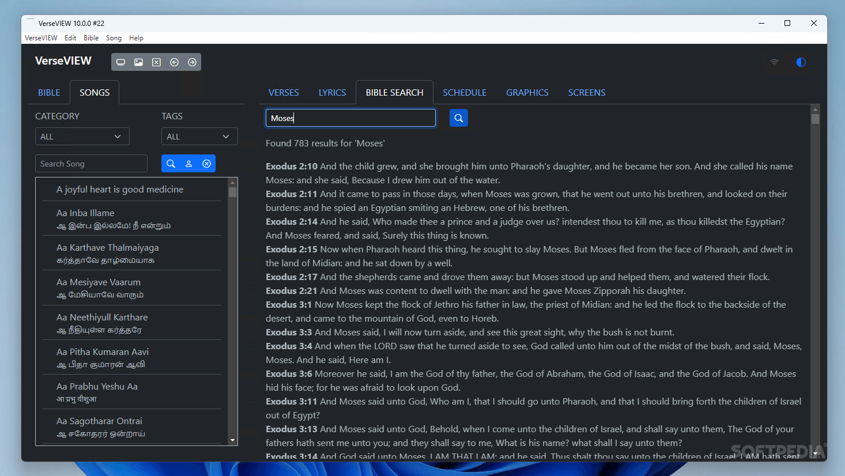This screenshot has width=845, height=476.
Task: Click the blue Bible search magnifier button
Action: coord(458,118)
